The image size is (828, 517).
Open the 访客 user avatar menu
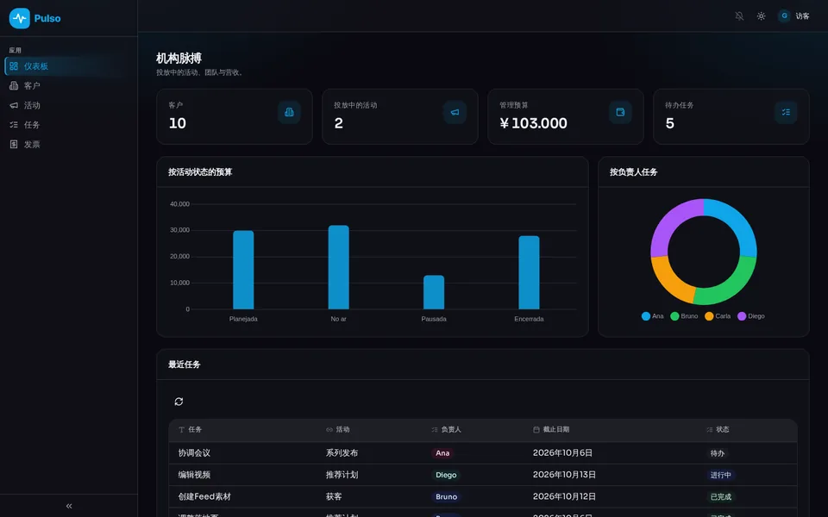(793, 16)
